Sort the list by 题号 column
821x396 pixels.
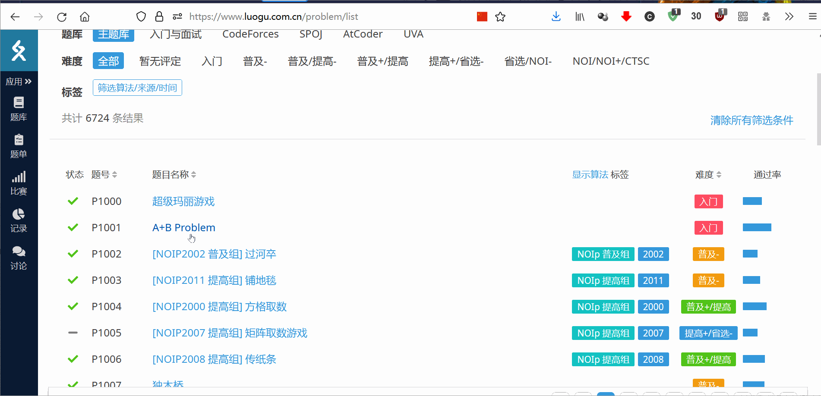(x=104, y=175)
